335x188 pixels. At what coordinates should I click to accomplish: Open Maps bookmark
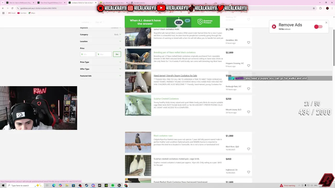(32, 13)
